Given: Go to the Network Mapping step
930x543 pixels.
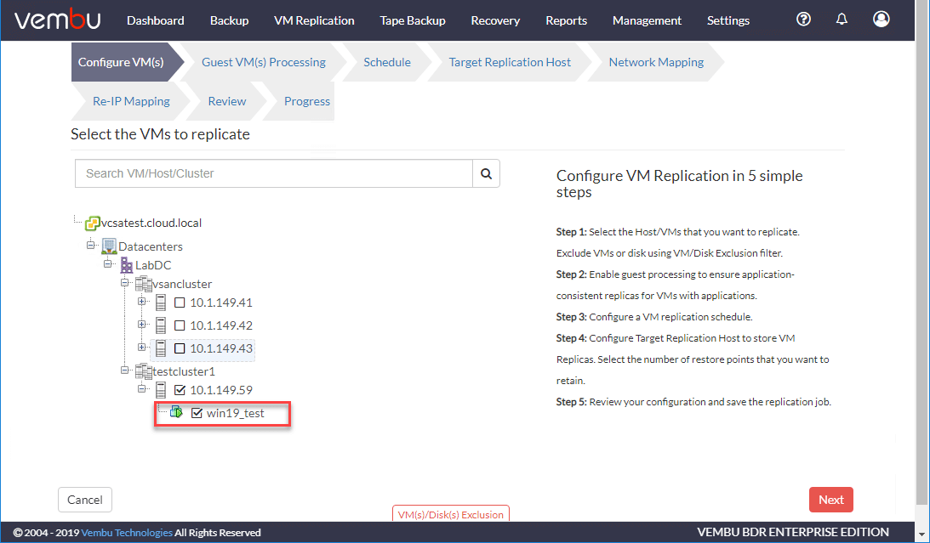Looking at the screenshot, I should pyautogui.click(x=656, y=62).
